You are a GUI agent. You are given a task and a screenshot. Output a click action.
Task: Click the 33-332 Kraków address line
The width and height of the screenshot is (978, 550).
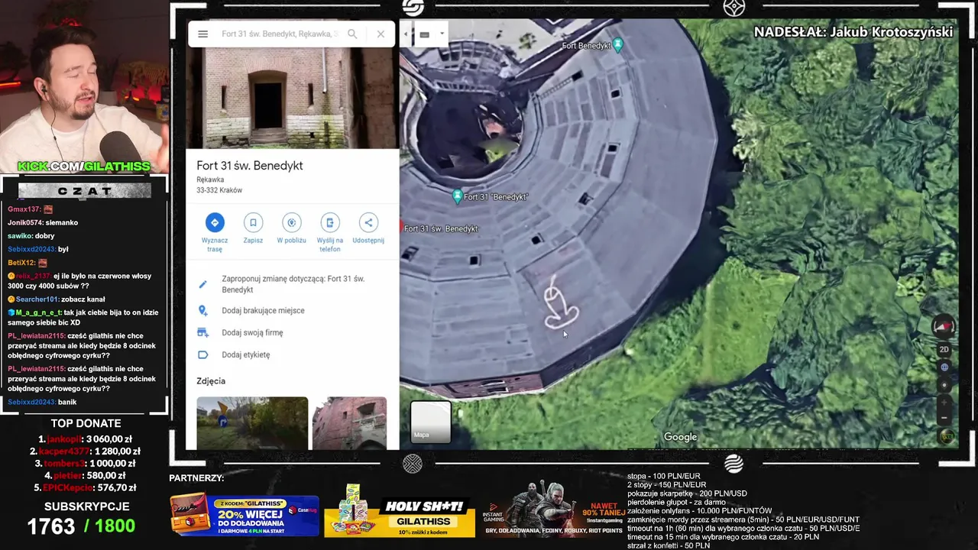[x=219, y=190]
